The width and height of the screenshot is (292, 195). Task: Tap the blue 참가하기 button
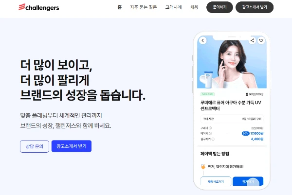coord(248,181)
